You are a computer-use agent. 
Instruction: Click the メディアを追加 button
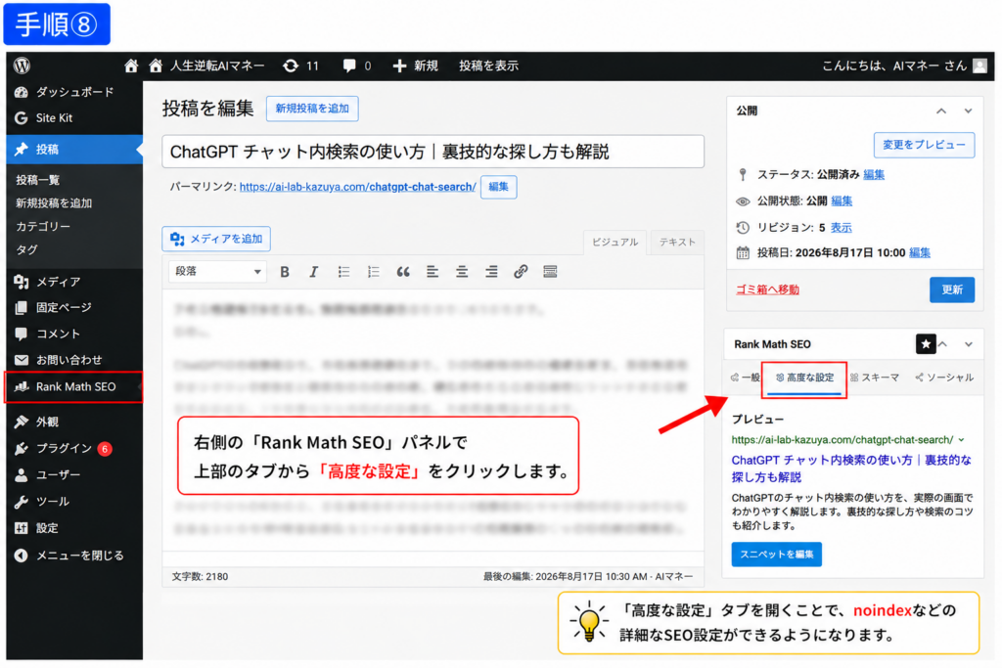[x=216, y=239]
